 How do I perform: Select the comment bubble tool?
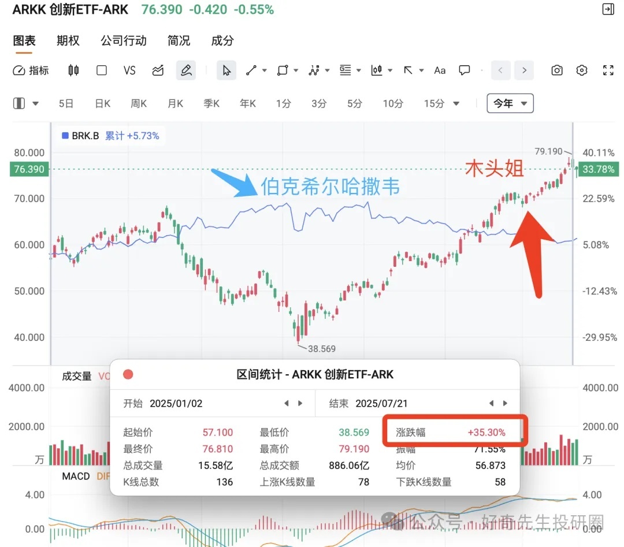tap(465, 70)
